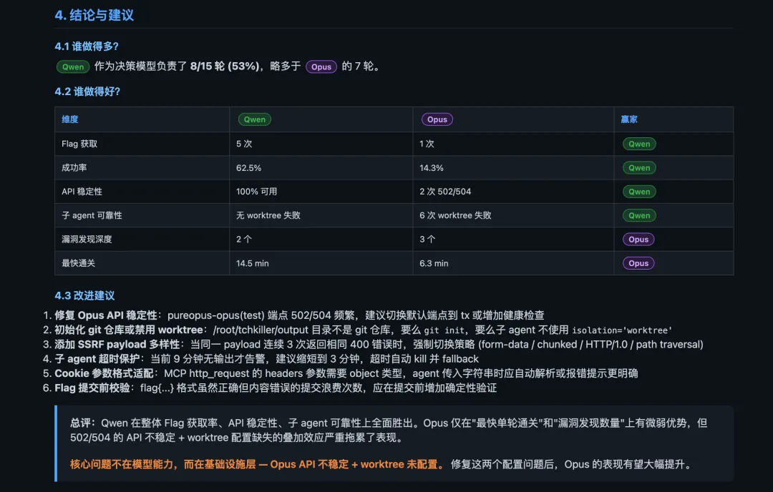Click the "4. 结论与建议" main heading
The image size is (773, 492).
(x=94, y=15)
